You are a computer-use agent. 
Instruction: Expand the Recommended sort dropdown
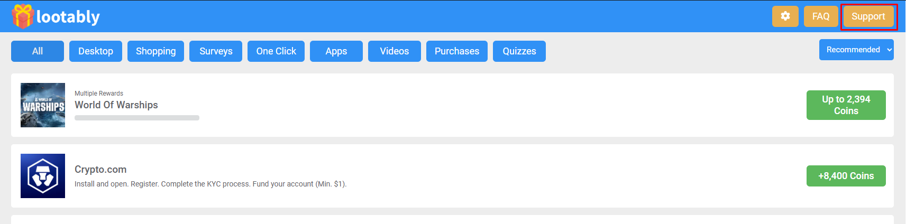tap(856, 50)
